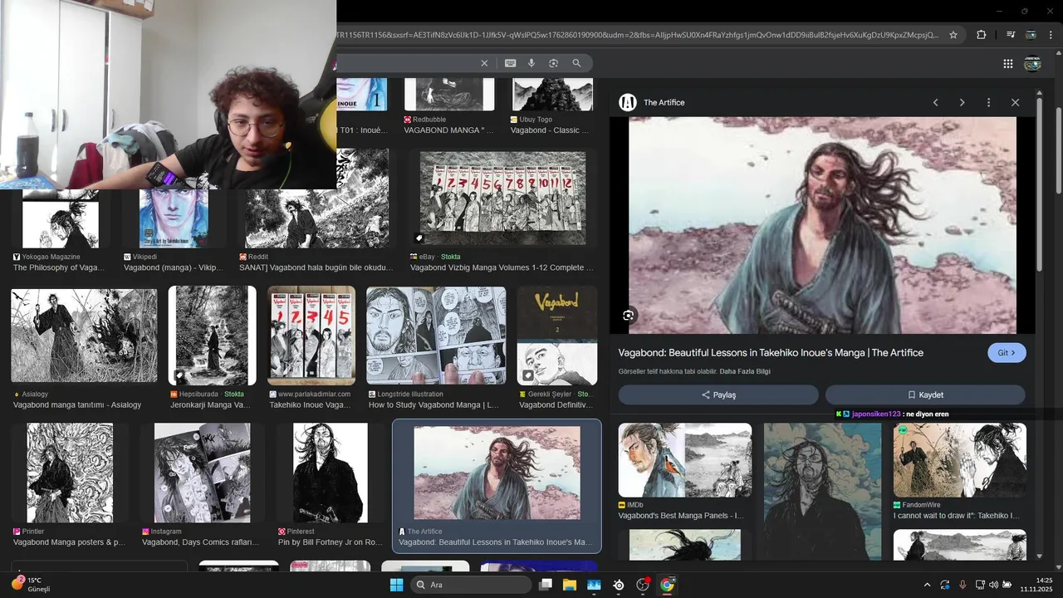Open File Explorer from the taskbar

(x=570, y=585)
